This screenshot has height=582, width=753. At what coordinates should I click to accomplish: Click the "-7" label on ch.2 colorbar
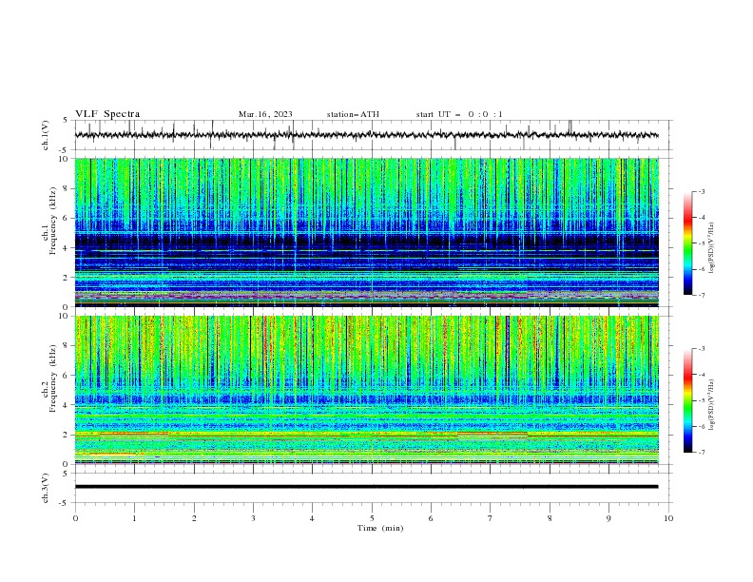point(701,453)
